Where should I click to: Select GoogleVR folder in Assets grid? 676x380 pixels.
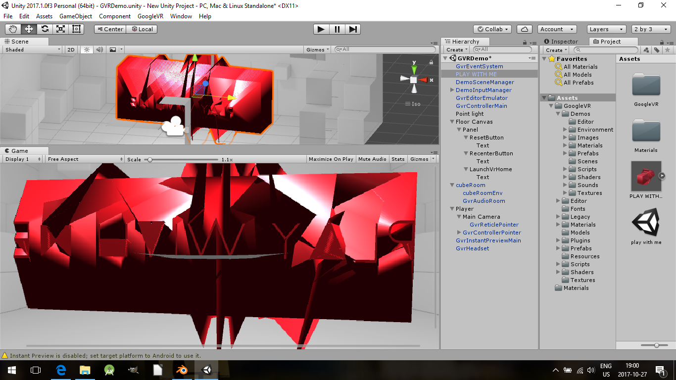pyautogui.click(x=646, y=85)
